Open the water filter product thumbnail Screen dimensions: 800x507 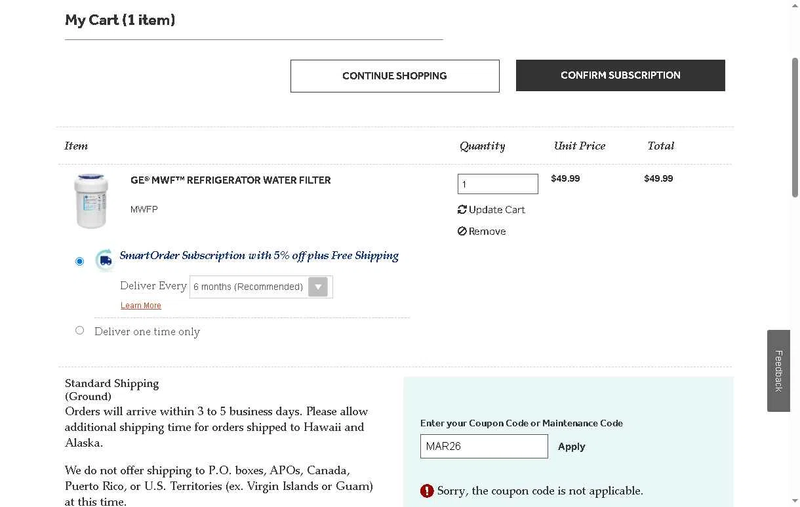[91, 201]
